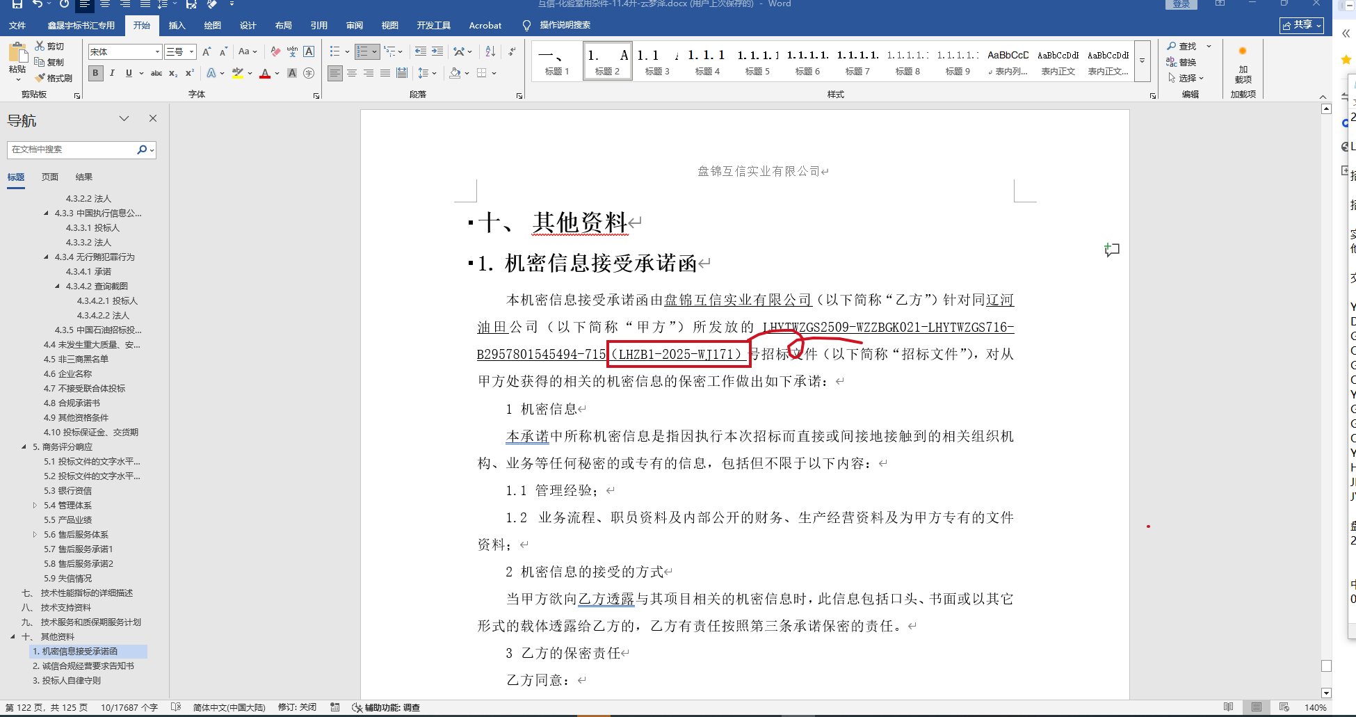Apply red font color
1356x717 pixels.
coord(264,73)
